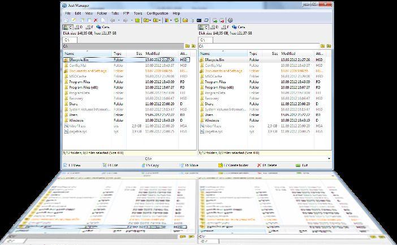The image size is (397, 245).
Task: Click the disconnect network drive toolbar icon
Action: [x=222, y=20]
